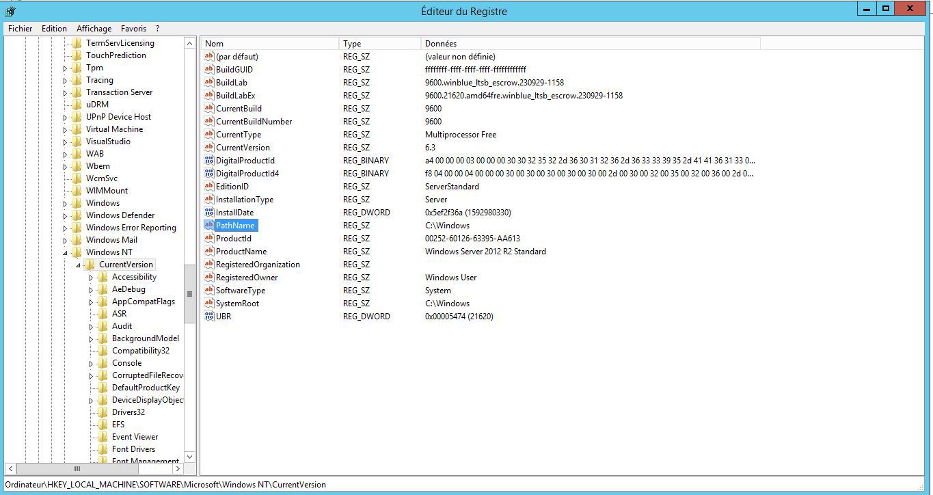Click the Données column header

(x=591, y=44)
